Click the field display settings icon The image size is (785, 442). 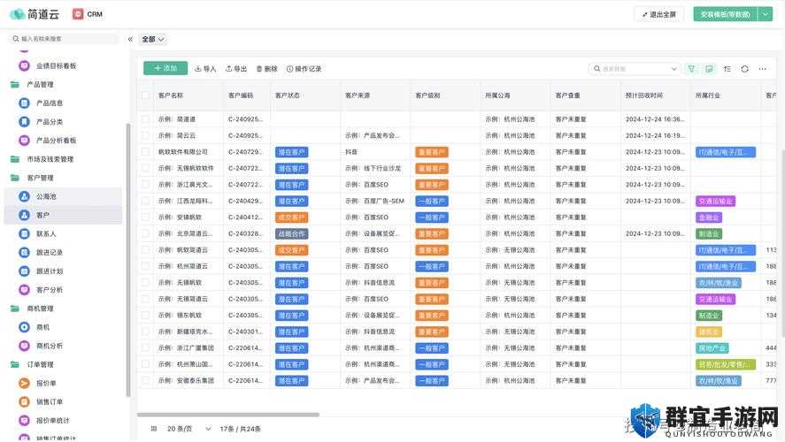coord(710,69)
